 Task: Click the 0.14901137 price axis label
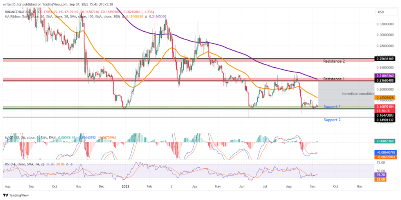(385, 120)
